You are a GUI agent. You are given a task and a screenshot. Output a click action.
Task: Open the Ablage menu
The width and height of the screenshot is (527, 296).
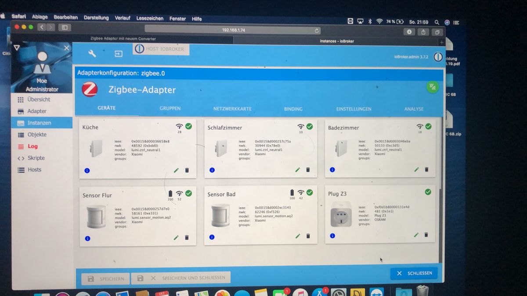[40, 17]
